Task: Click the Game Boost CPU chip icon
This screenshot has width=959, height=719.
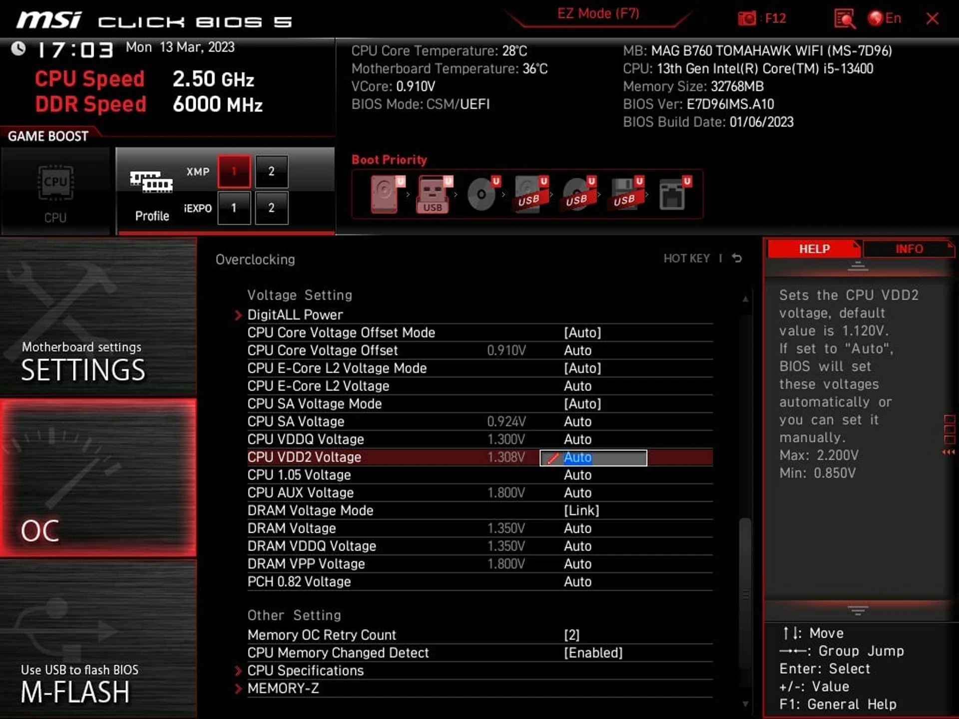Action: (x=55, y=183)
